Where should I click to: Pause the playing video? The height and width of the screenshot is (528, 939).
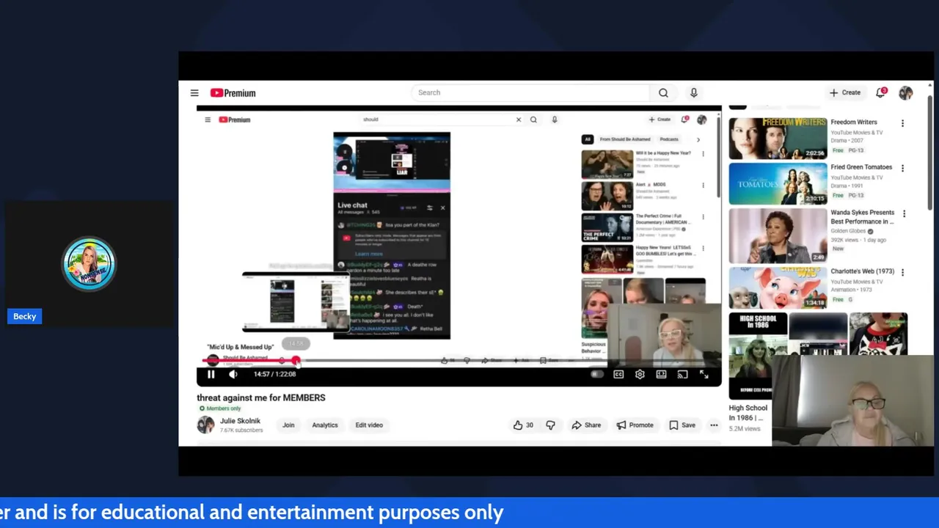(x=211, y=374)
